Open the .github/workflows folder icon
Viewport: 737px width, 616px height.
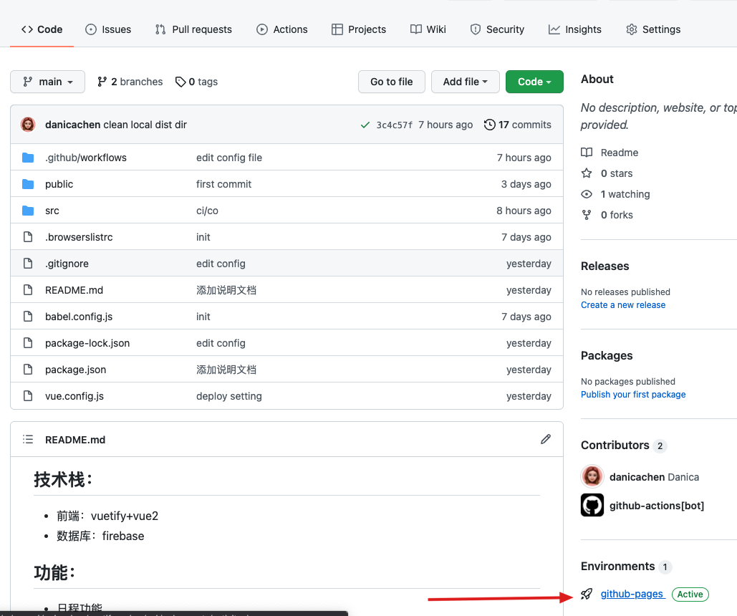coord(28,158)
